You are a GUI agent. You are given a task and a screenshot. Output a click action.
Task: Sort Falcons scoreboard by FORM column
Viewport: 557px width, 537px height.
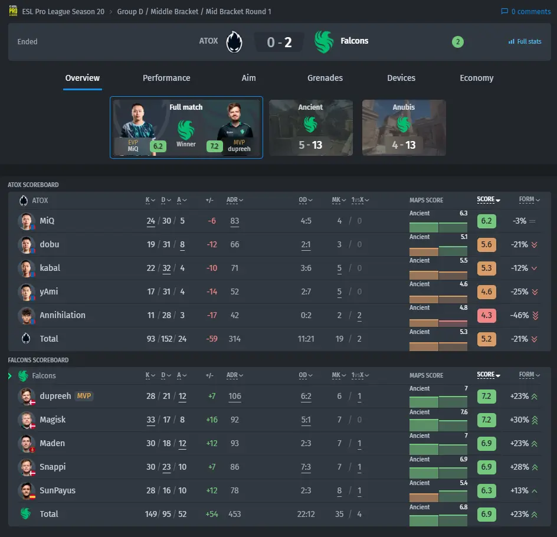pyautogui.click(x=529, y=375)
